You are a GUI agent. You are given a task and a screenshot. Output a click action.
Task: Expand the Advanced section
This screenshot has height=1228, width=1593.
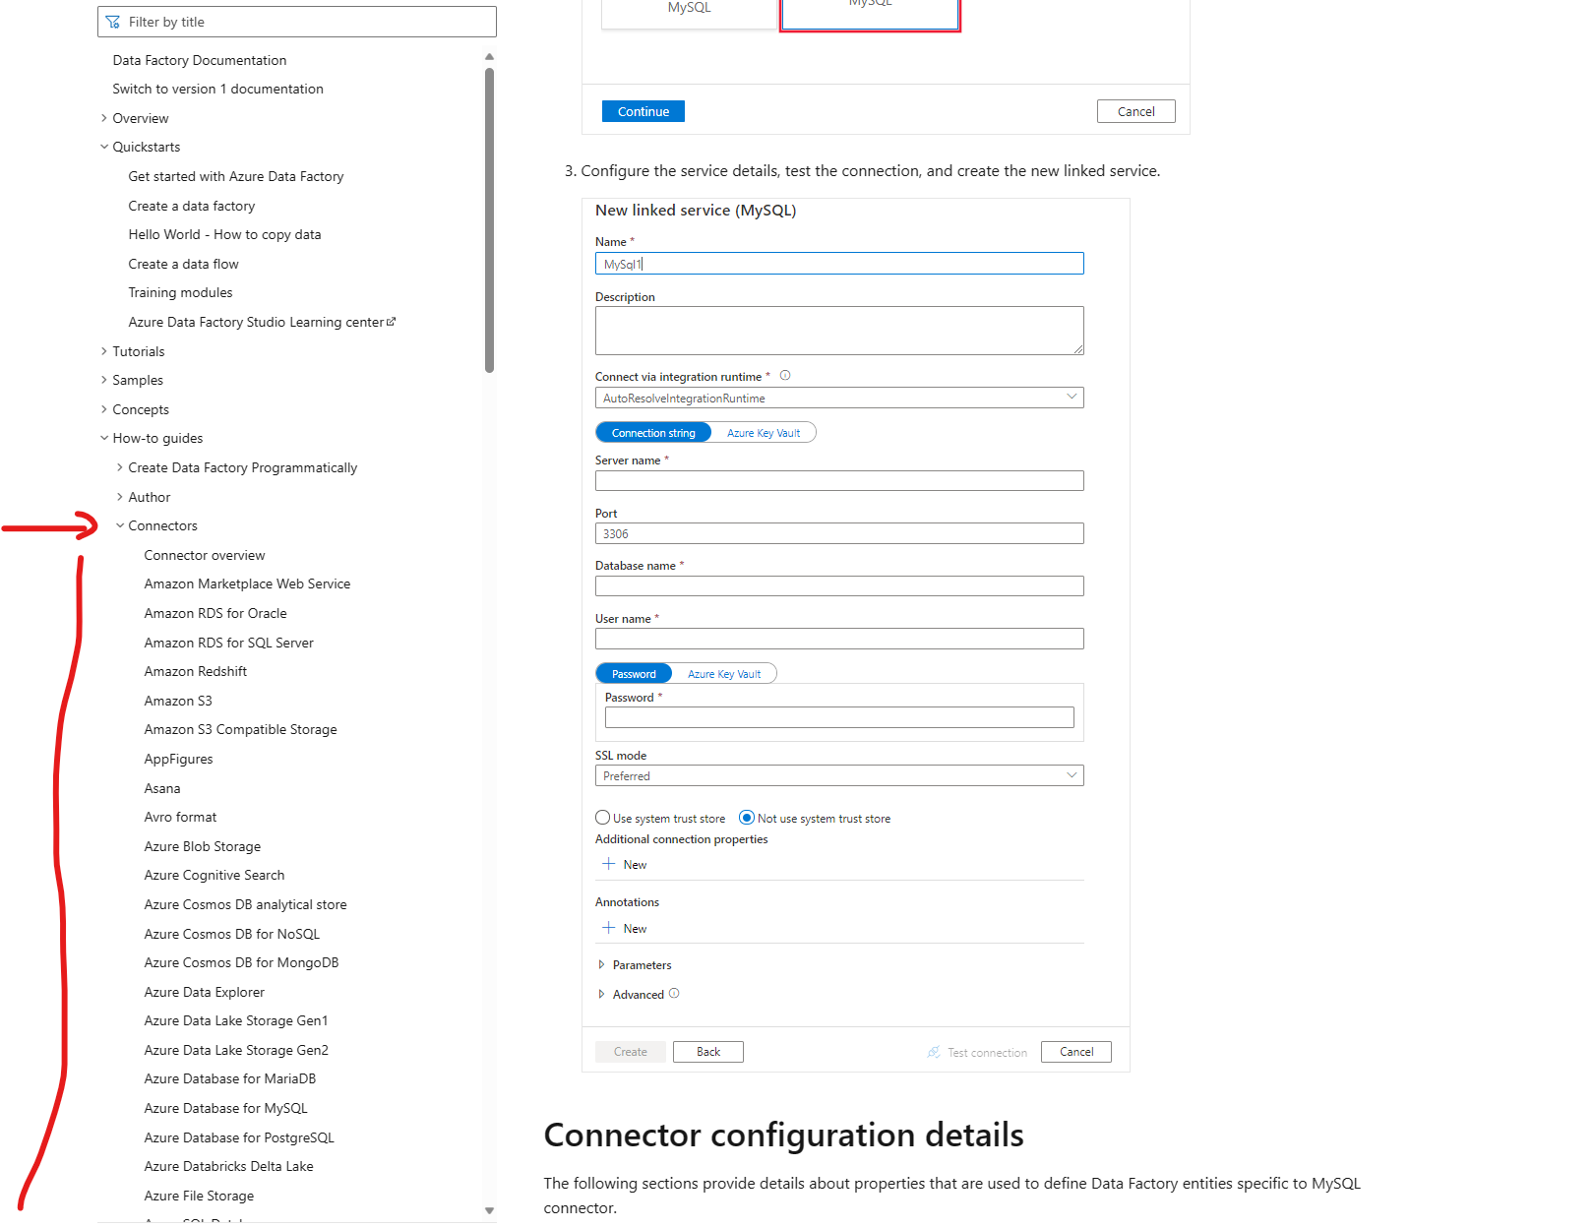coord(601,995)
